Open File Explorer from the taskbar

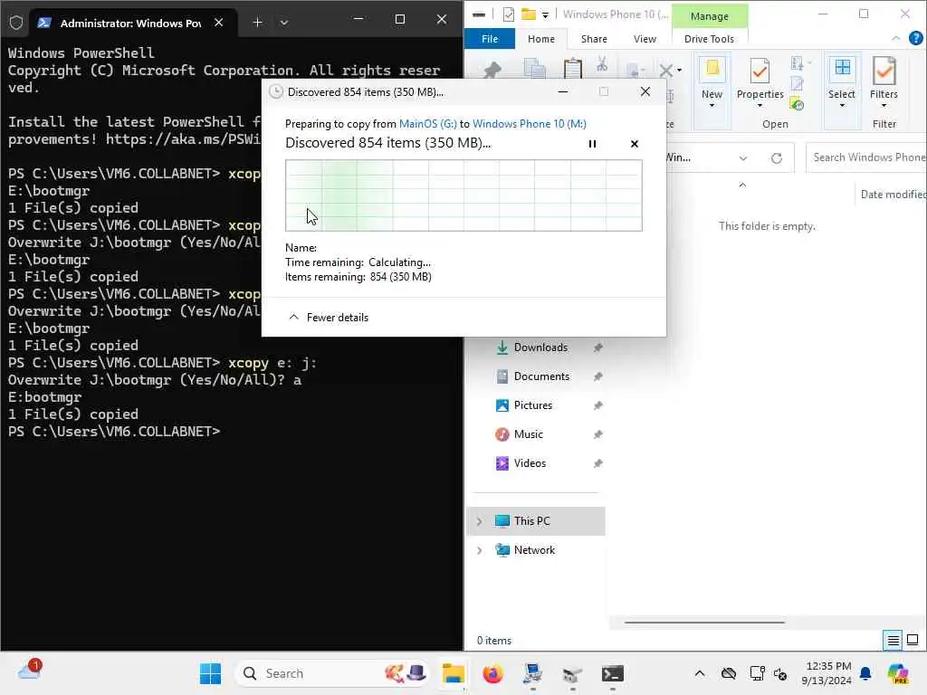(453, 673)
